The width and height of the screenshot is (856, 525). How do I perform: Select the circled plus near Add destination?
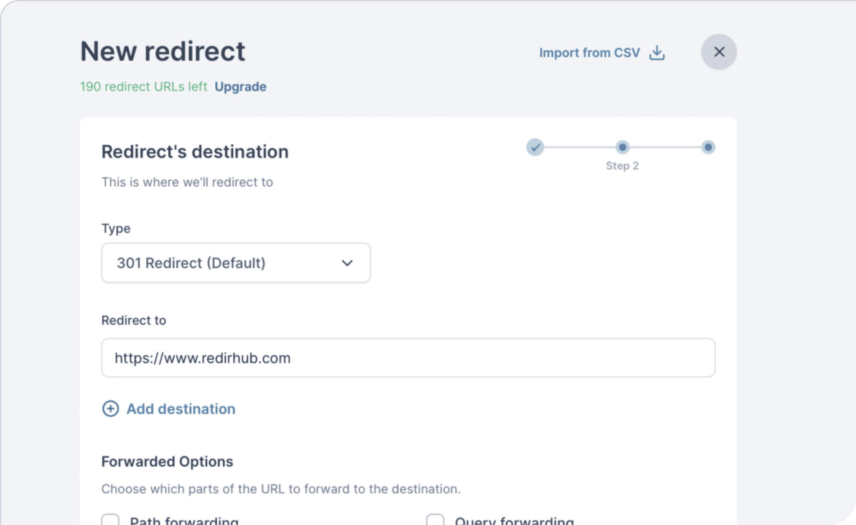click(x=110, y=409)
